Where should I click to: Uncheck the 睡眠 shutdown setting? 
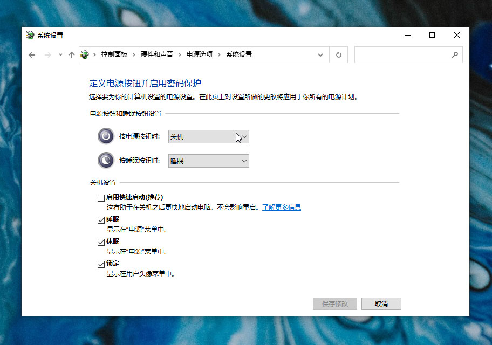(x=100, y=220)
